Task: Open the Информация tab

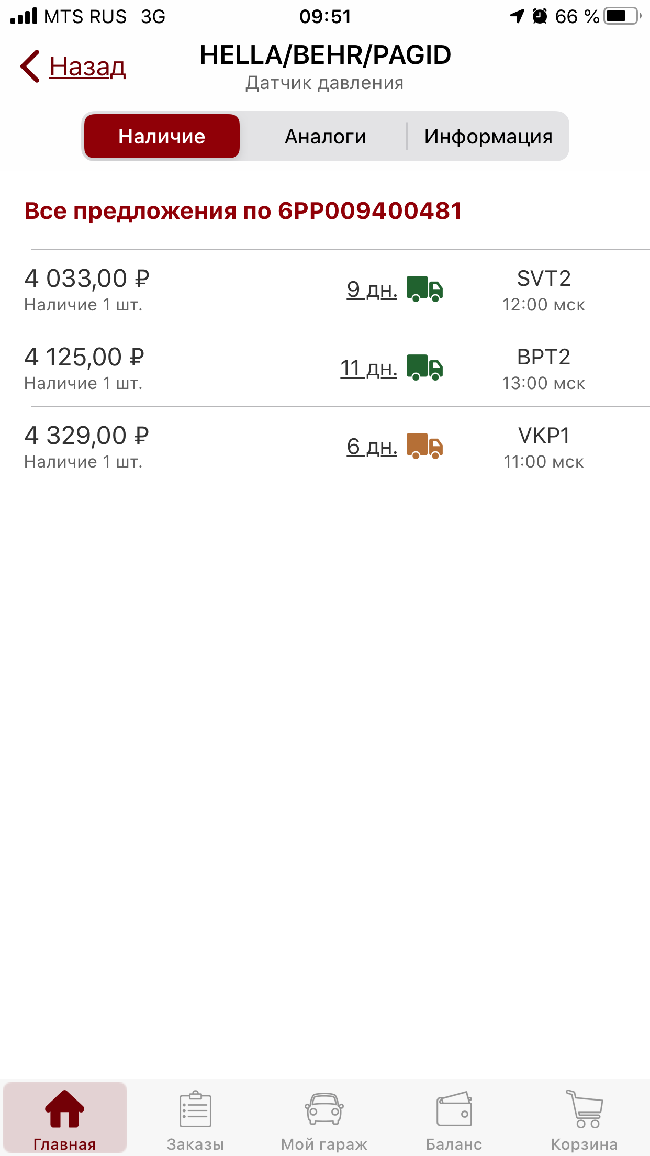Action: tap(488, 137)
